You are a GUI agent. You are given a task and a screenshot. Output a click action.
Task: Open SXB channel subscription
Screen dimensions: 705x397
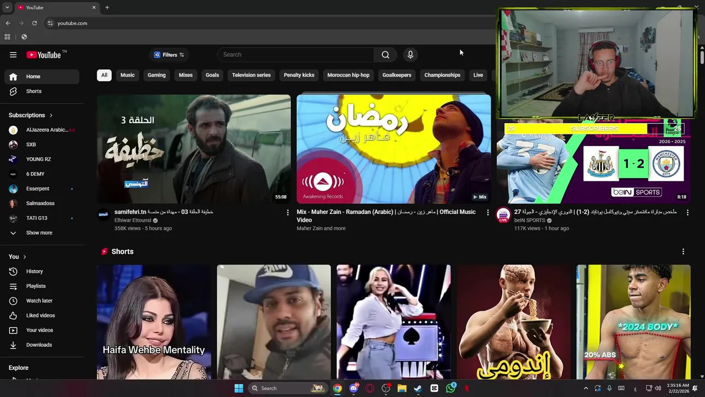(42, 144)
